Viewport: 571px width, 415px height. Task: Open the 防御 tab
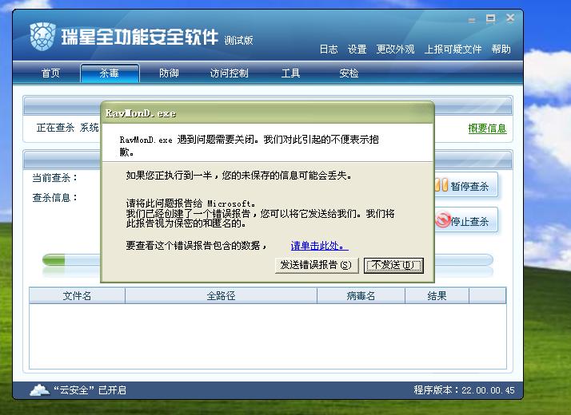(x=169, y=73)
